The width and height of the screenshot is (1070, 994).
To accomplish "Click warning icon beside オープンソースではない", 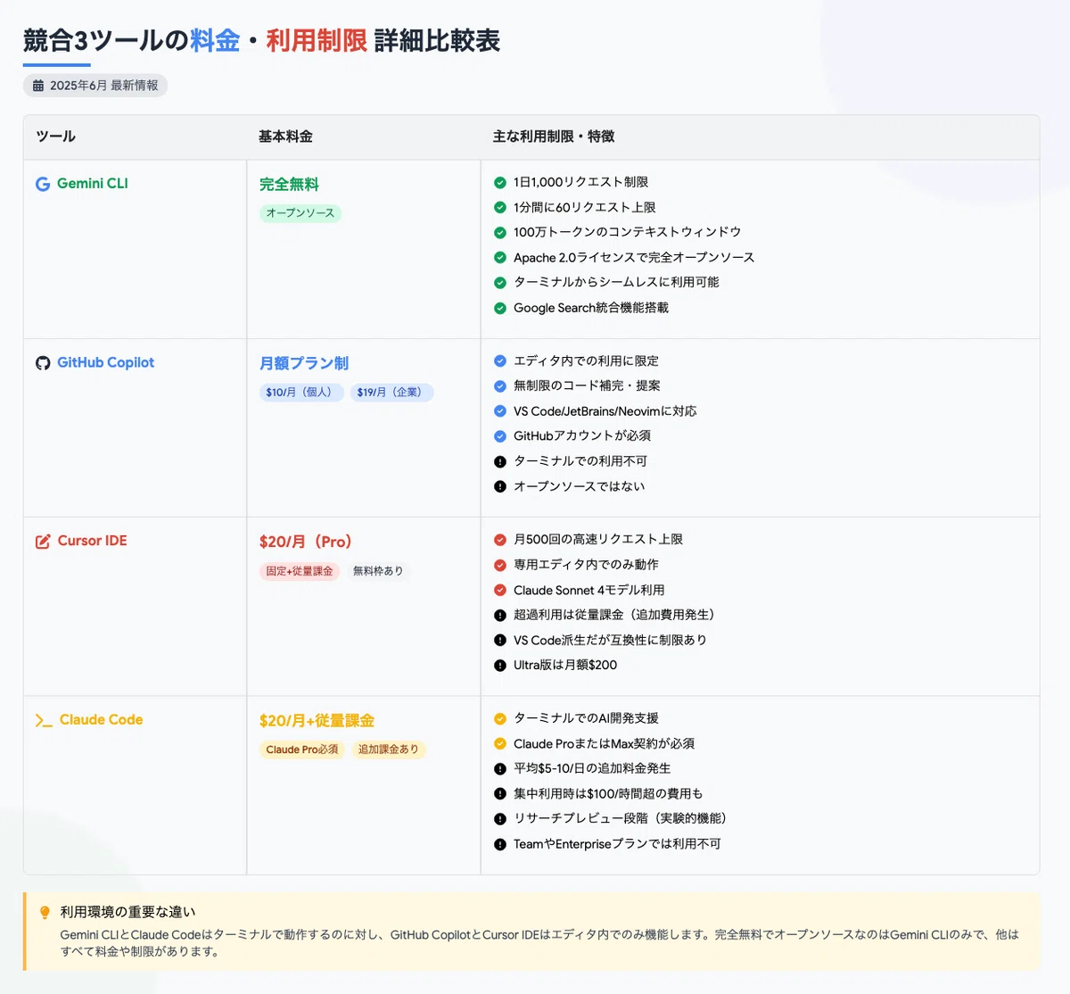I will click(500, 486).
